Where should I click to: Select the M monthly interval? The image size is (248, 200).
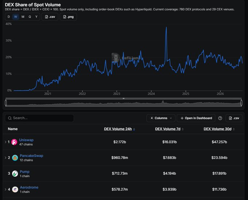(x=23, y=17)
